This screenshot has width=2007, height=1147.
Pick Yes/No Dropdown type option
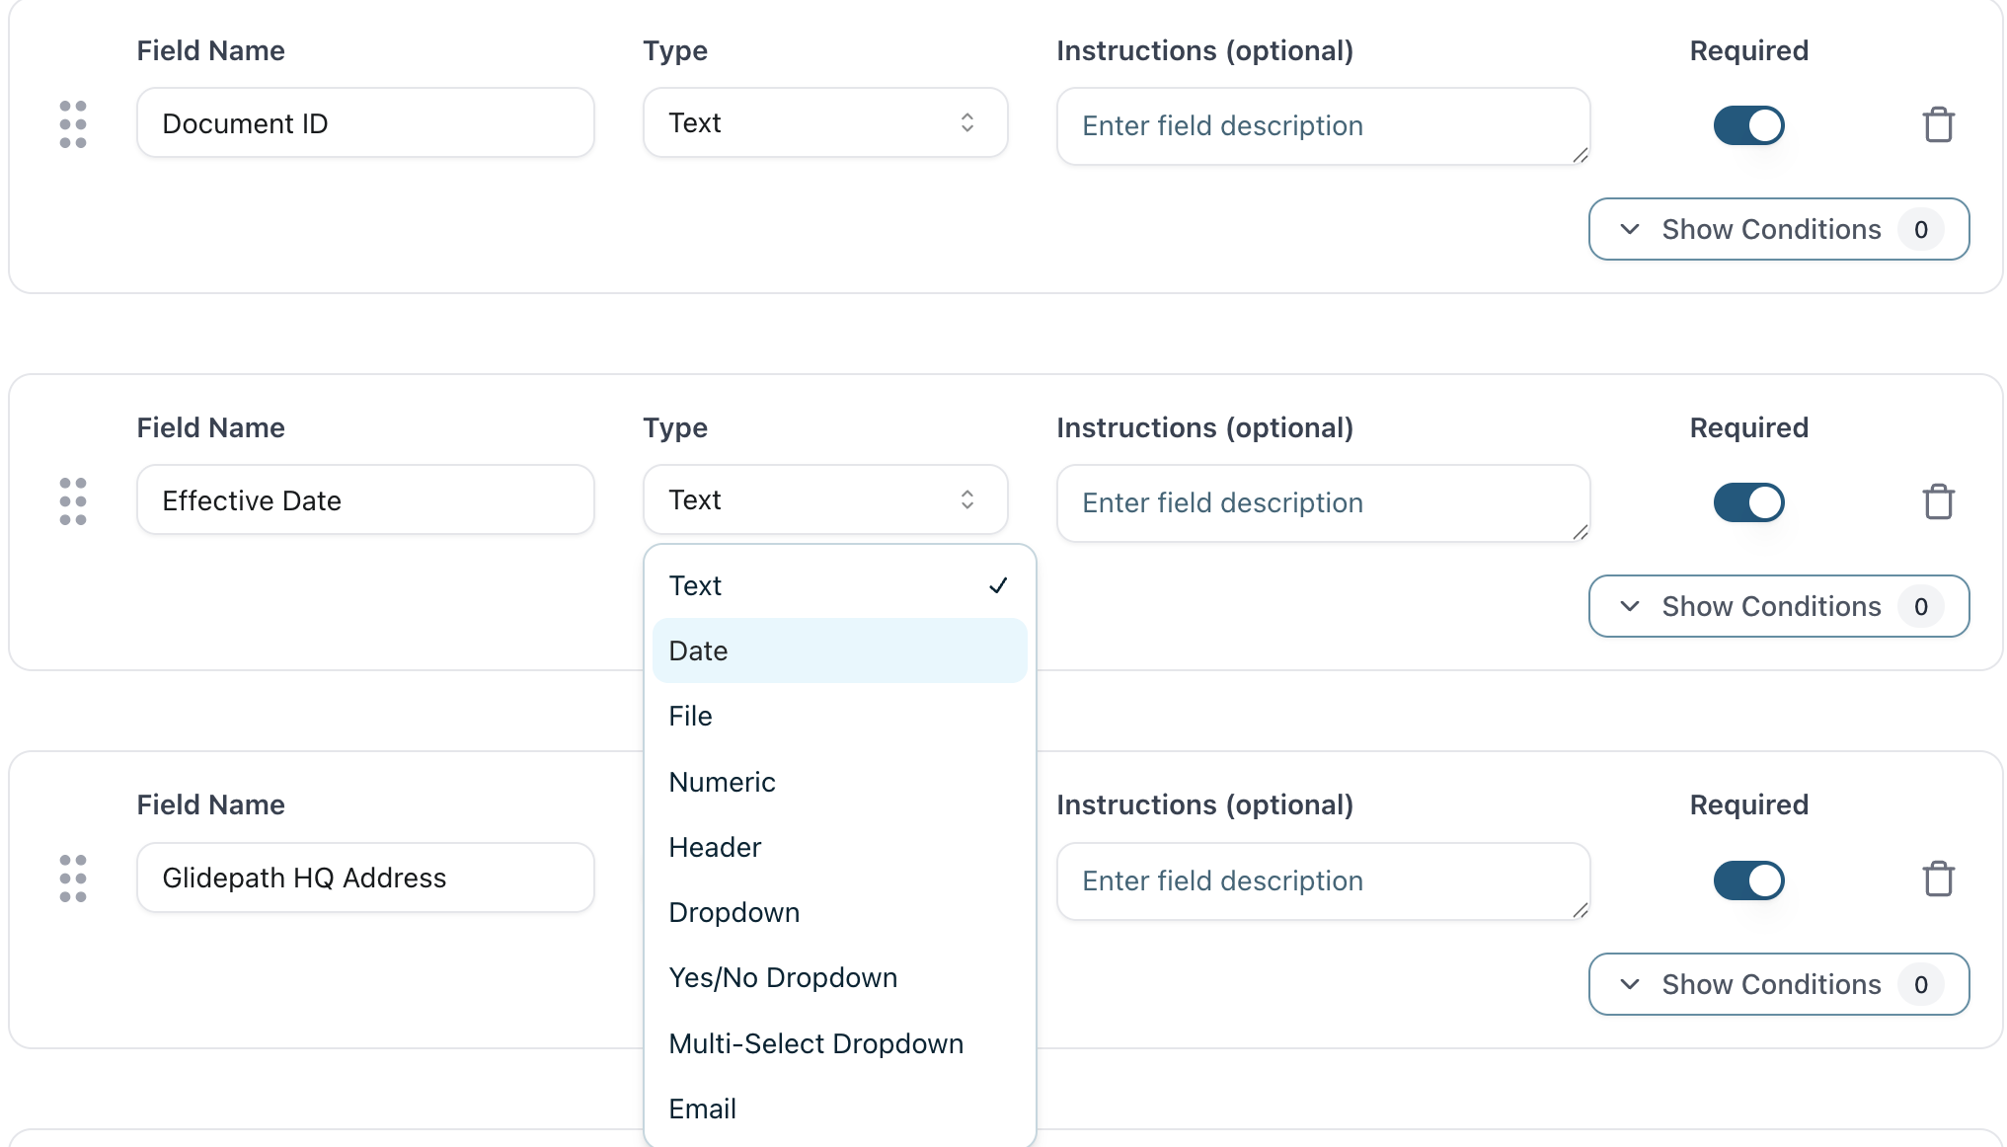[x=838, y=978]
